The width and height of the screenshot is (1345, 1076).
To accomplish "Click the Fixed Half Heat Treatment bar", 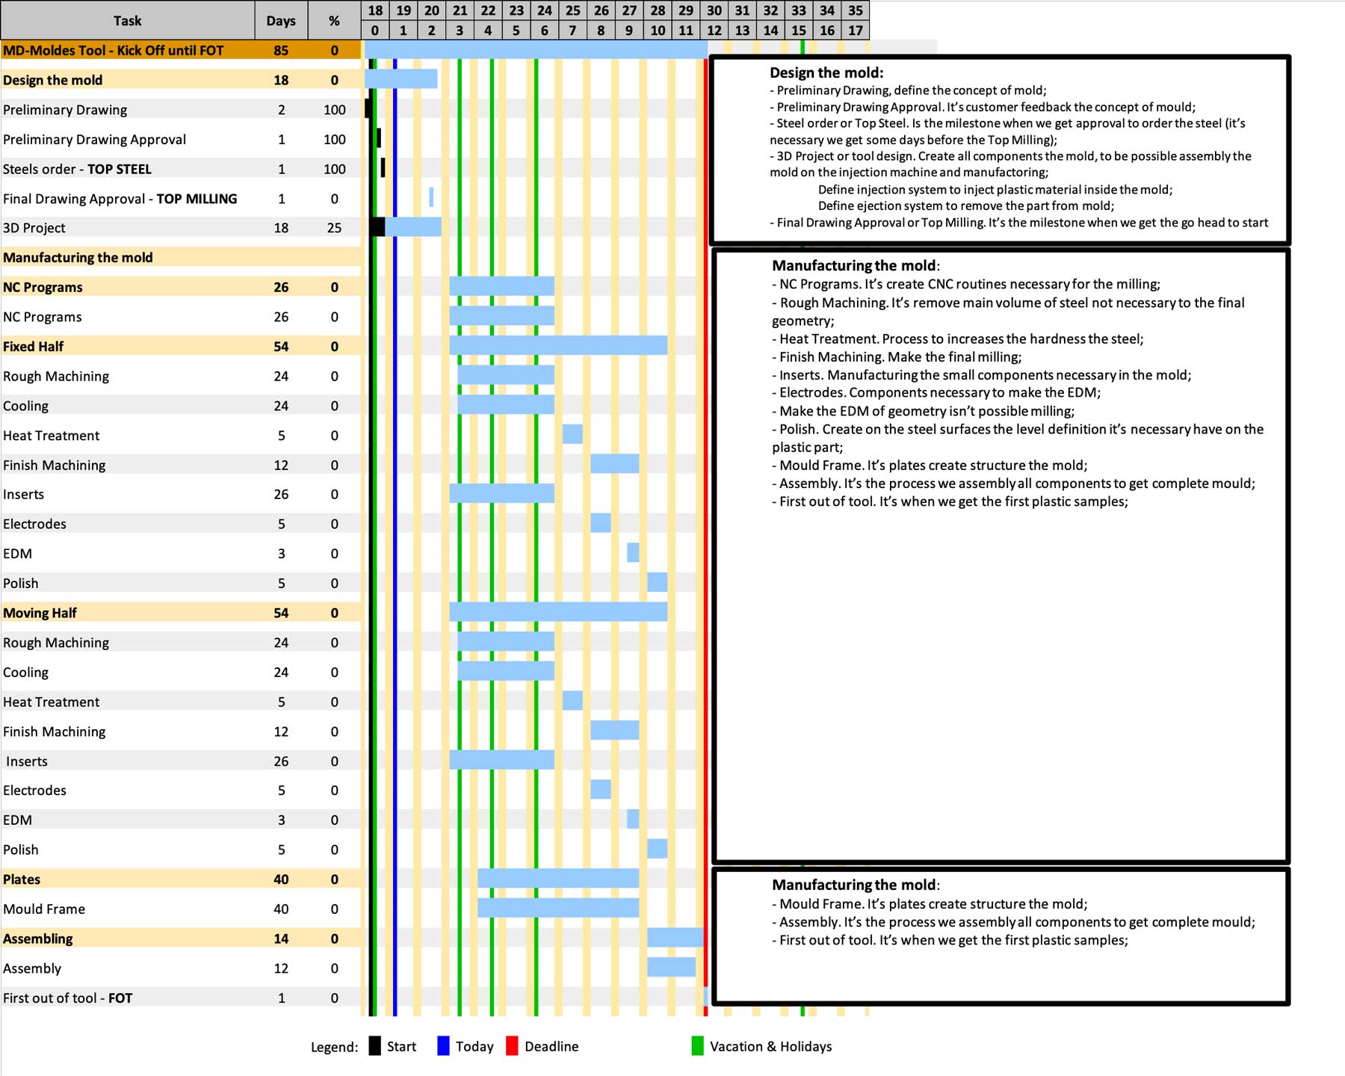I will click(572, 434).
